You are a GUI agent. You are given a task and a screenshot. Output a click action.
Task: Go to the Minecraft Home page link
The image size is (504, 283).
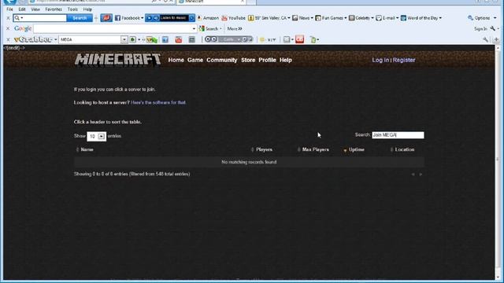pyautogui.click(x=176, y=60)
